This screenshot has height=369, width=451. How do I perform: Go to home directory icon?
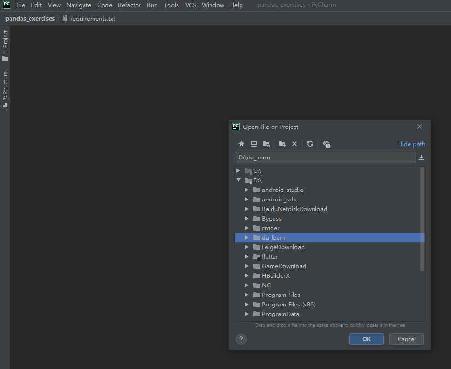[241, 144]
